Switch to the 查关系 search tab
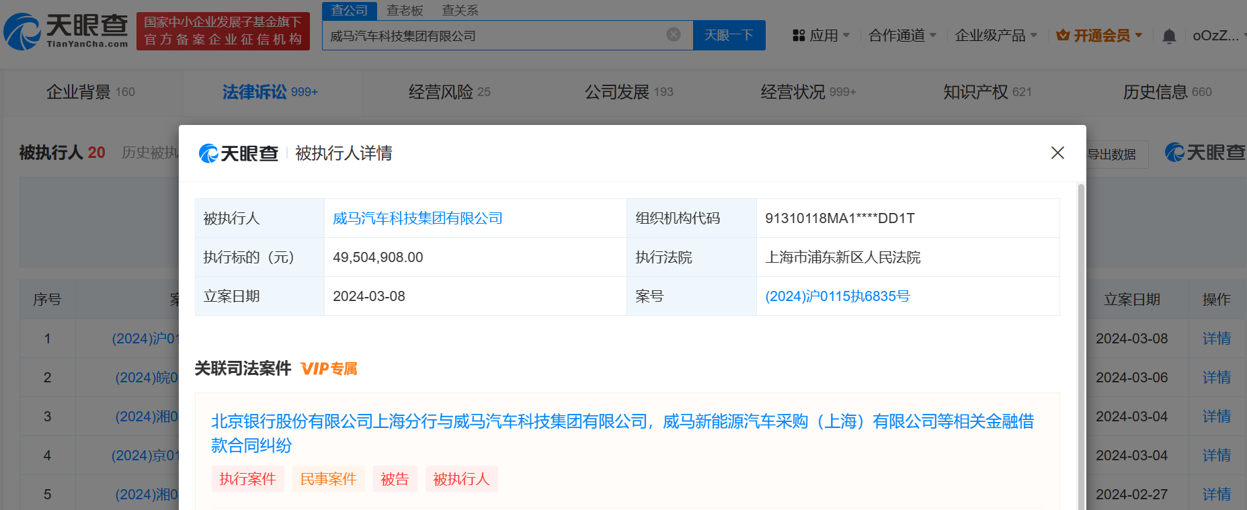1247x510 pixels. click(x=460, y=11)
